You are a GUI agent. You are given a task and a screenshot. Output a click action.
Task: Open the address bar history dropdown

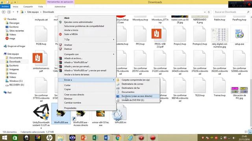pos(205,12)
